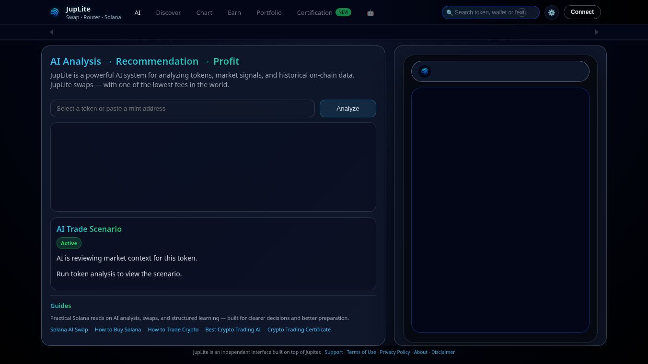Click 'Run token analysis to view the scenario.' text
The width and height of the screenshot is (648, 364).
click(x=119, y=274)
